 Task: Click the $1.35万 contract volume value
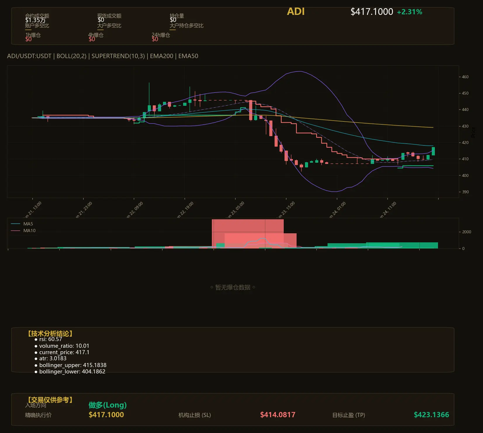click(x=35, y=20)
